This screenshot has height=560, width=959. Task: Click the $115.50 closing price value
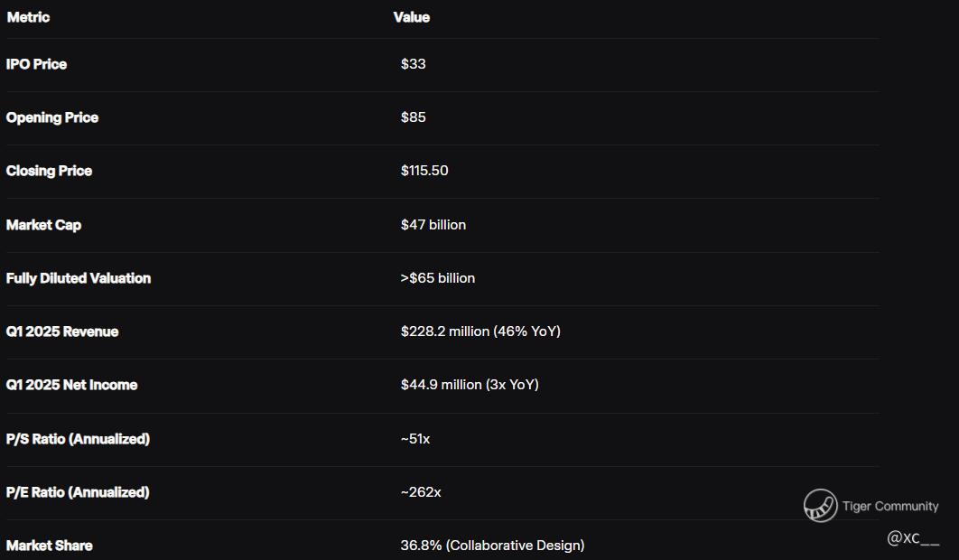coord(424,170)
